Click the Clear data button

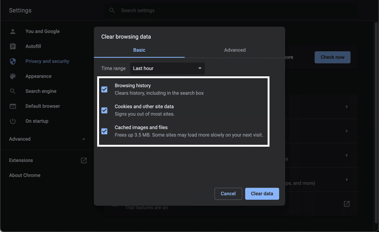[x=262, y=193]
